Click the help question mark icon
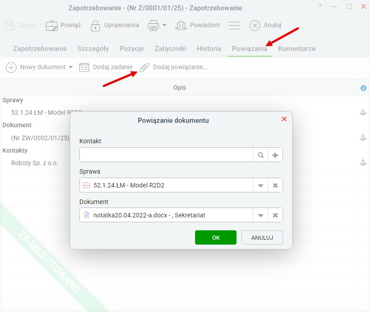 320,6
